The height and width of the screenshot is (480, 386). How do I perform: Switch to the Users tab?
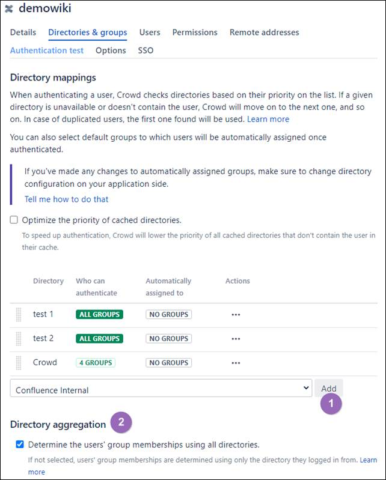tap(150, 32)
